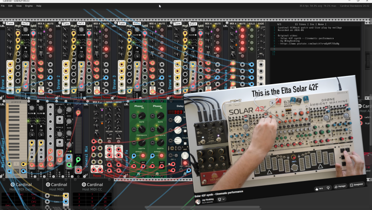This screenshot has height=210, width=372.
Task: Open the Jay Hosking channel link
Action: [x=208, y=199]
